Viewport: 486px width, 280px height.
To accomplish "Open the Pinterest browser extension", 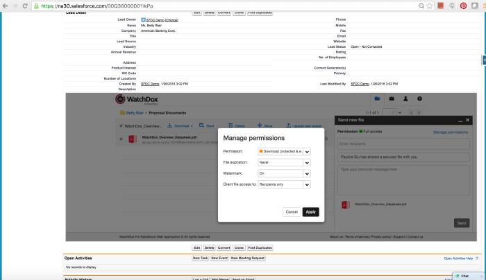I will pyautogui.click(x=463, y=6).
